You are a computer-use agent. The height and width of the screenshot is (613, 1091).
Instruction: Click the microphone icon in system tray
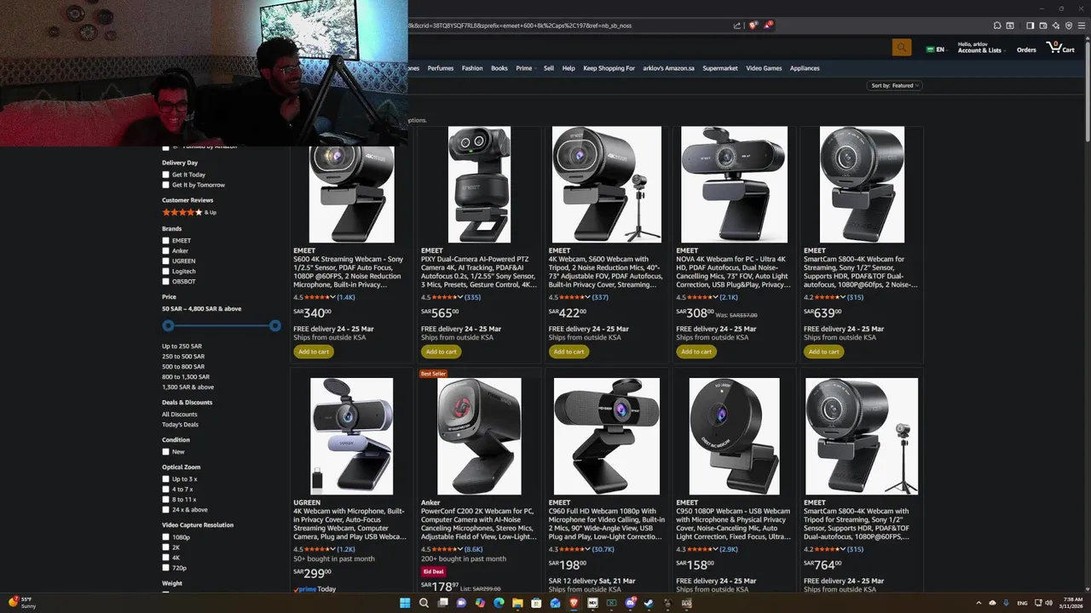(x=1007, y=603)
